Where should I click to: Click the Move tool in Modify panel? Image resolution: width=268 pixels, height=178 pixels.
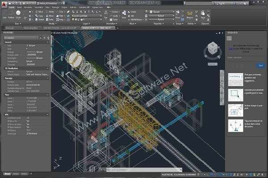(39, 12)
